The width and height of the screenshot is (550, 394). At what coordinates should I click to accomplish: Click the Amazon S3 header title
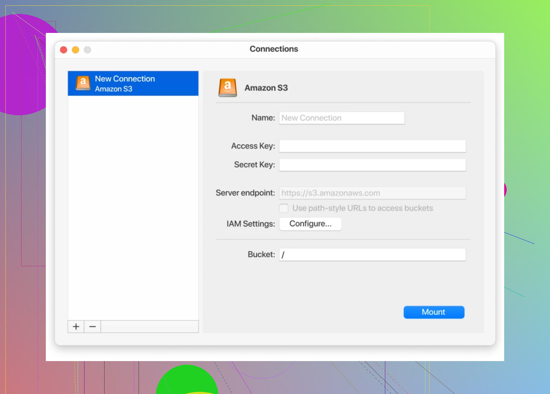pos(266,88)
